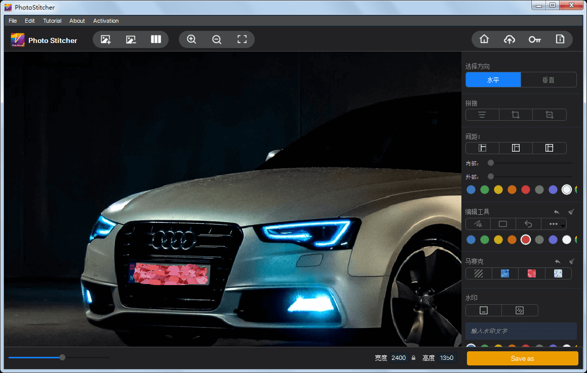This screenshot has width=587, height=373.
Task: Select the rectangle tool in 编辑工具
Action: tap(503, 224)
